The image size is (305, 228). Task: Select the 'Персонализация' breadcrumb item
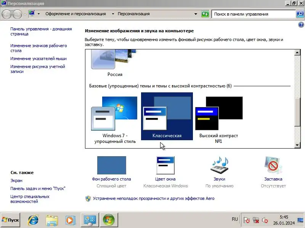(134, 14)
